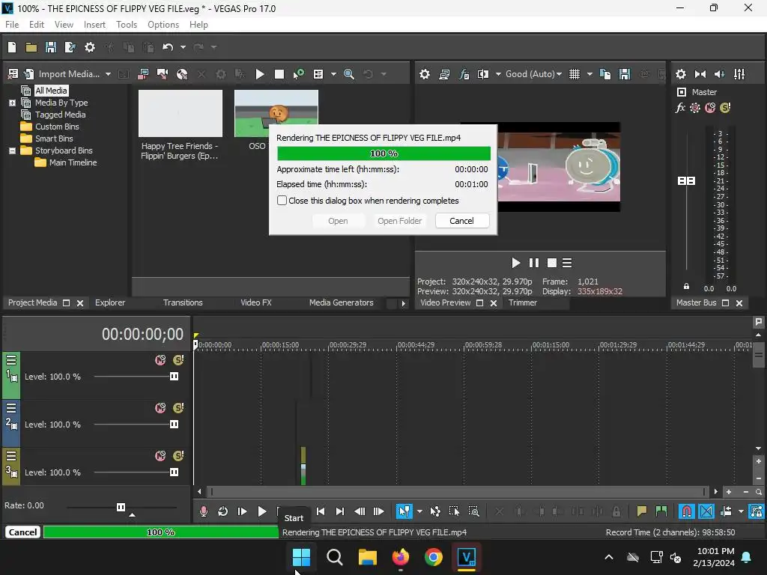The image size is (767, 575).
Task: Click Go to End transport icon
Action: tap(339, 511)
